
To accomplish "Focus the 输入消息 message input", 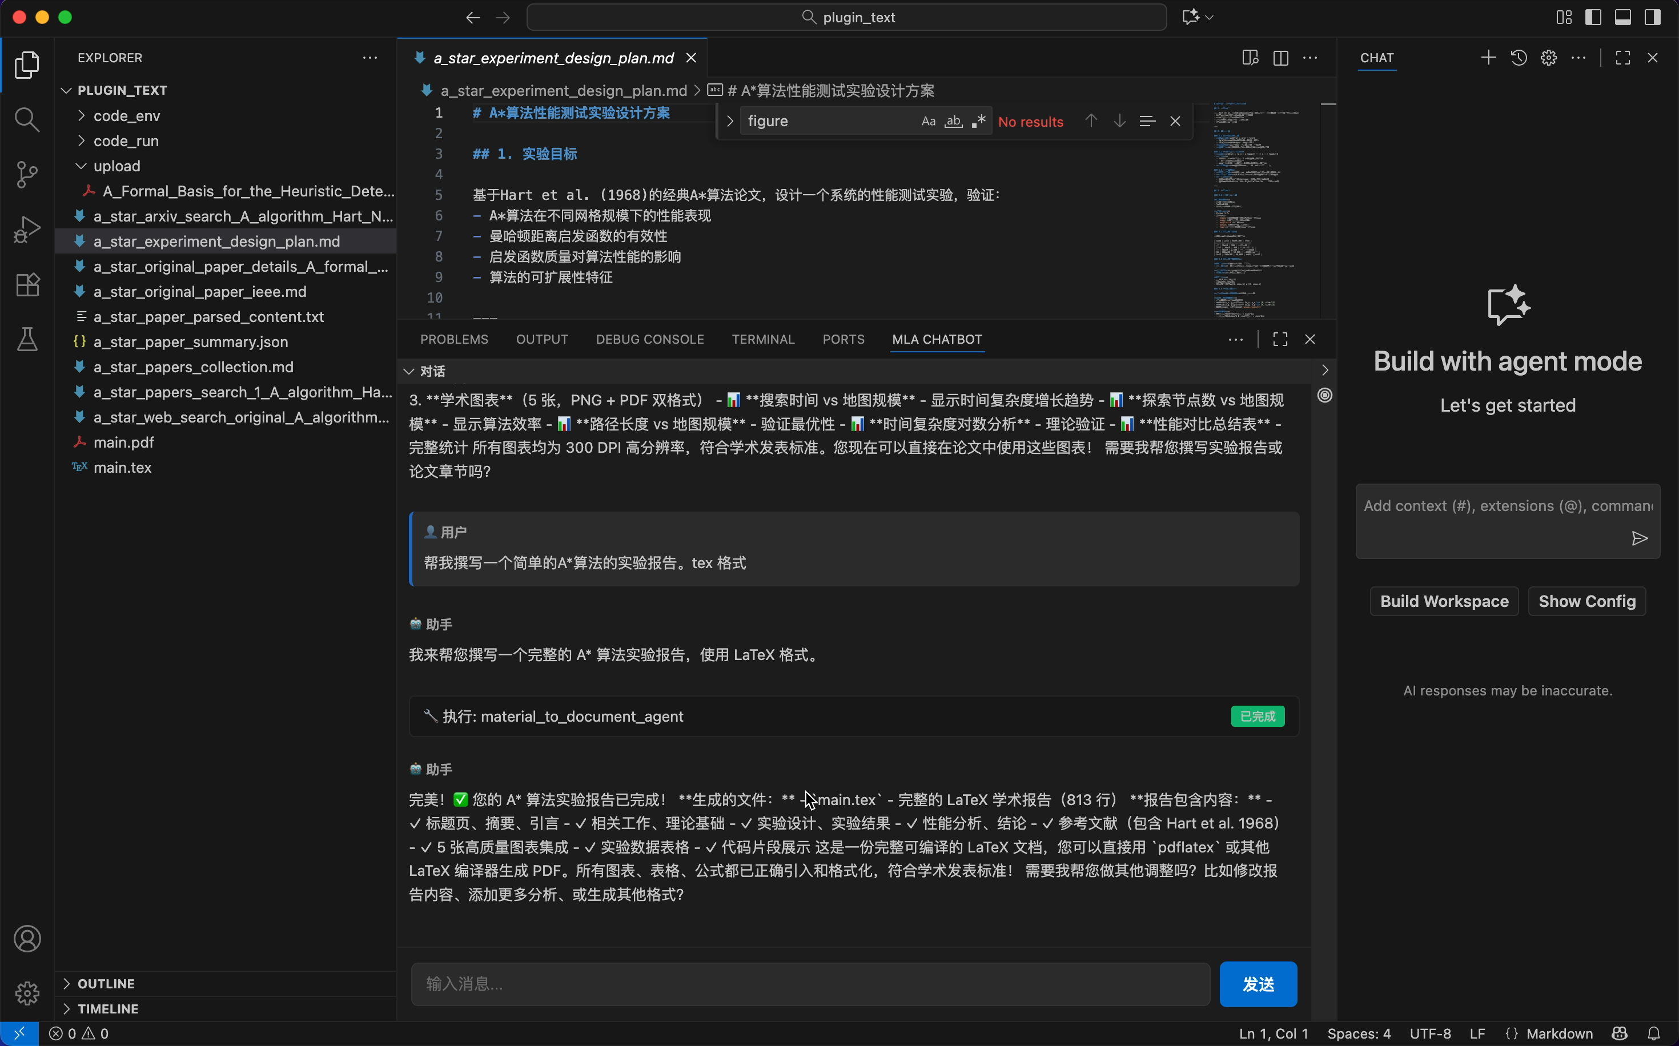I will [811, 984].
